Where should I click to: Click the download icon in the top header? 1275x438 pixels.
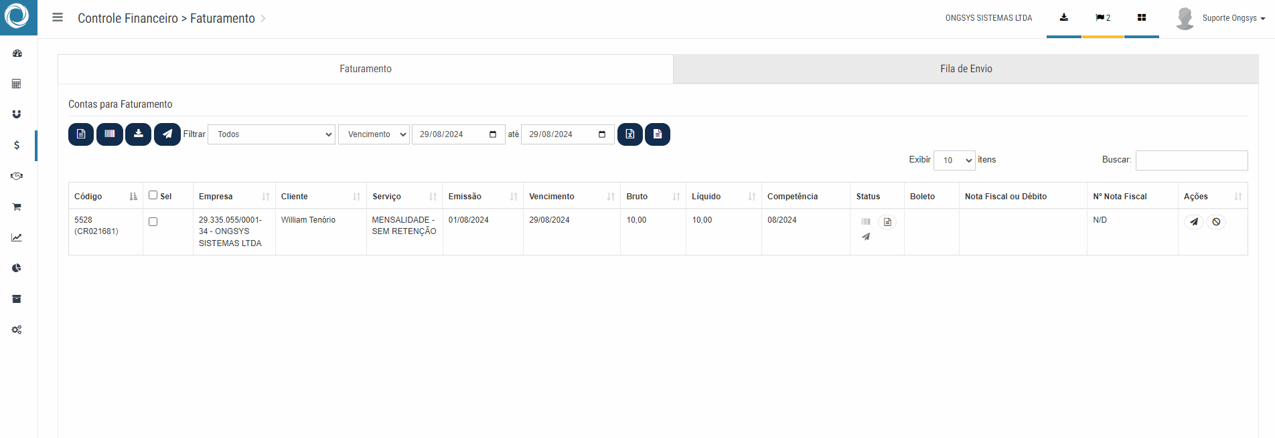[1064, 18]
